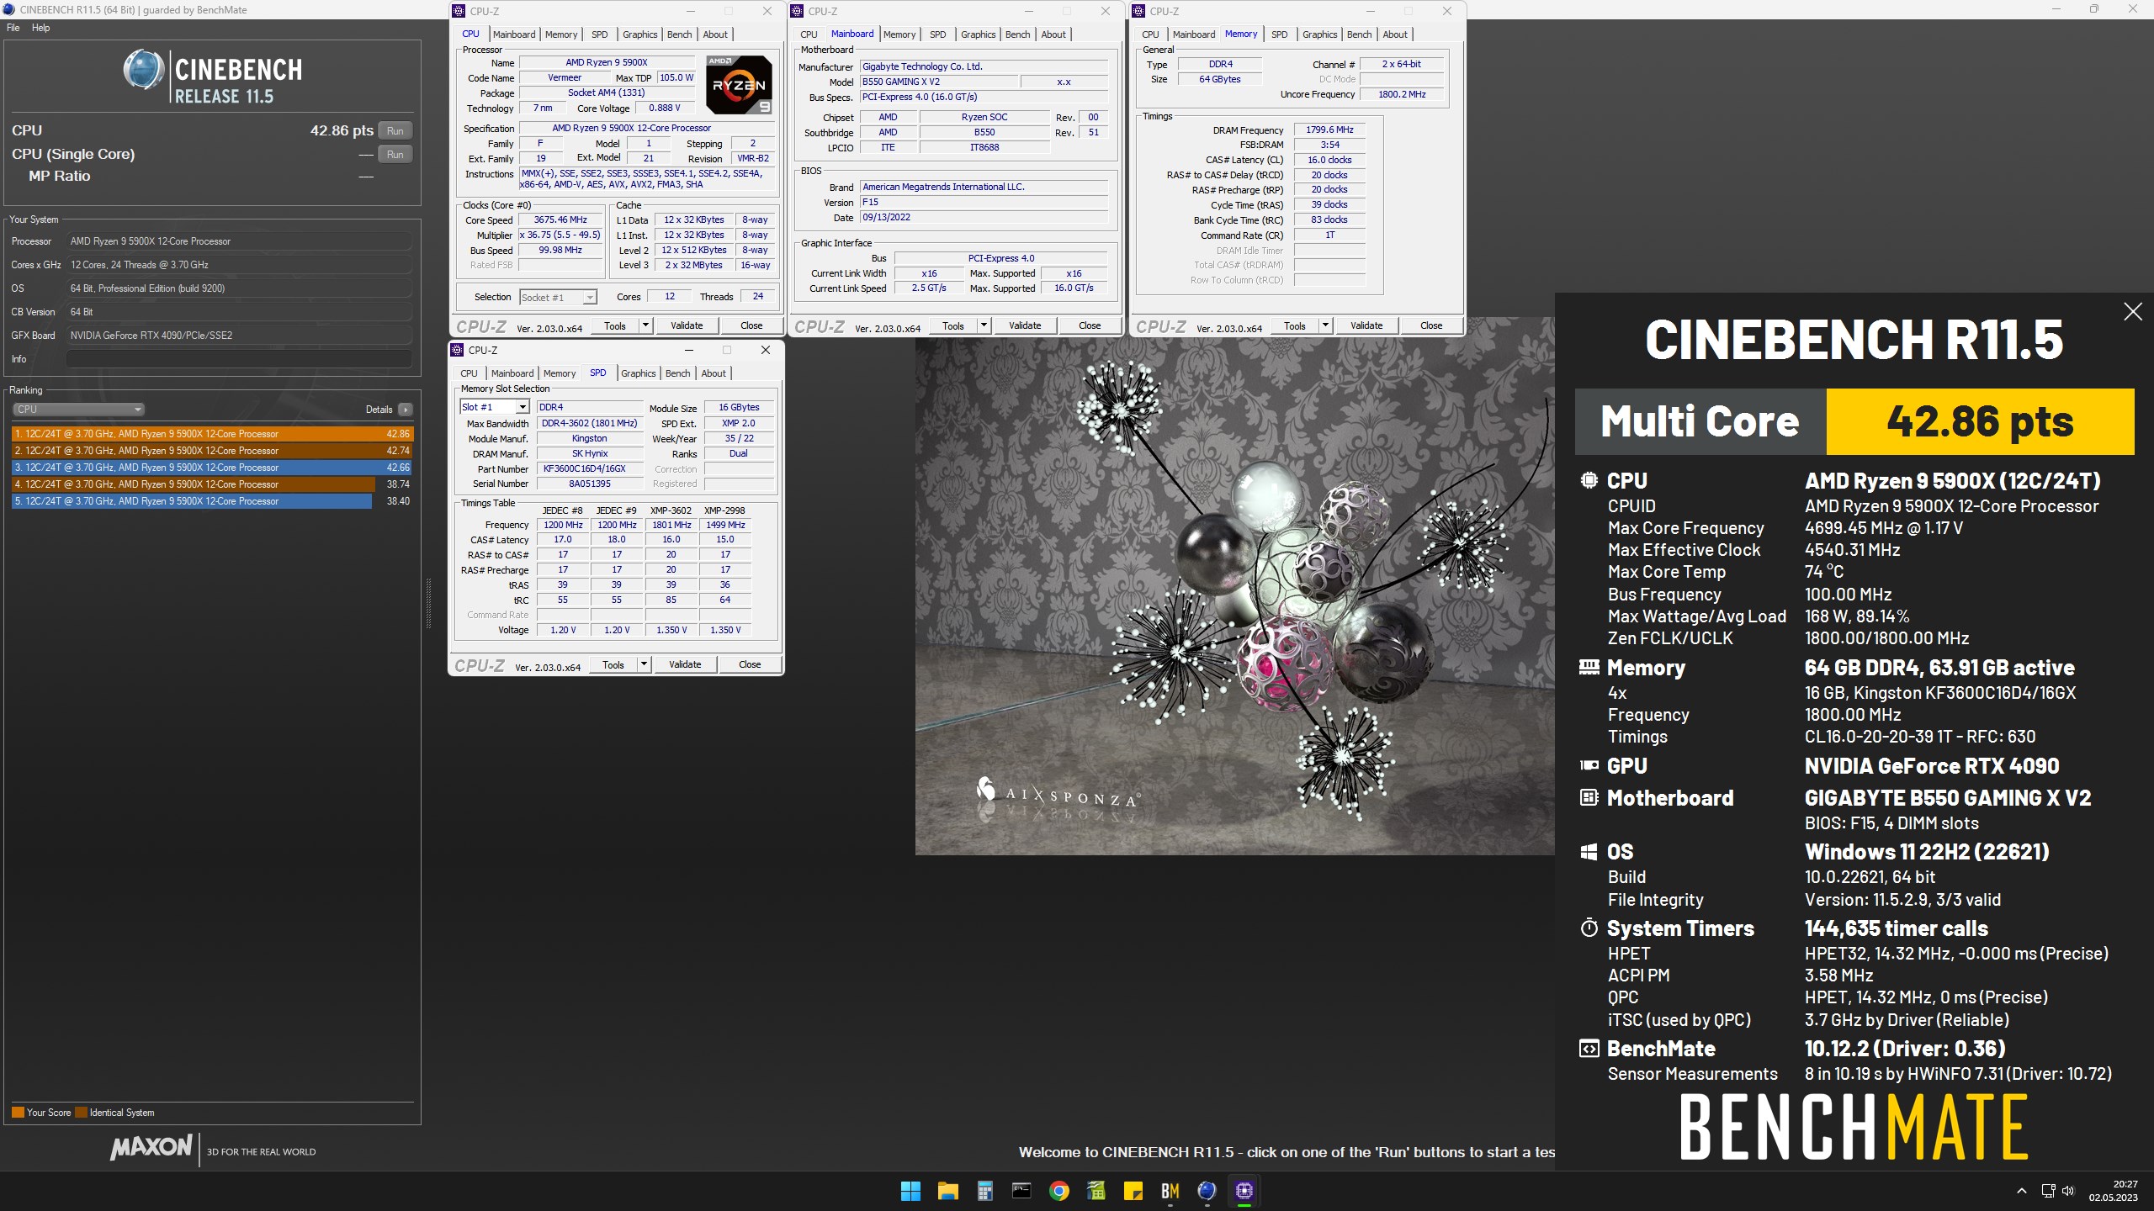Open Google Chrome from taskbar
The width and height of the screenshot is (2154, 1211).
1058,1190
